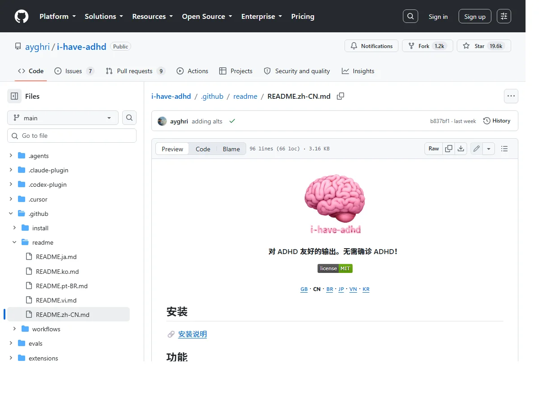Open the Insights tab
This screenshot has width=539, height=404.
click(358, 71)
